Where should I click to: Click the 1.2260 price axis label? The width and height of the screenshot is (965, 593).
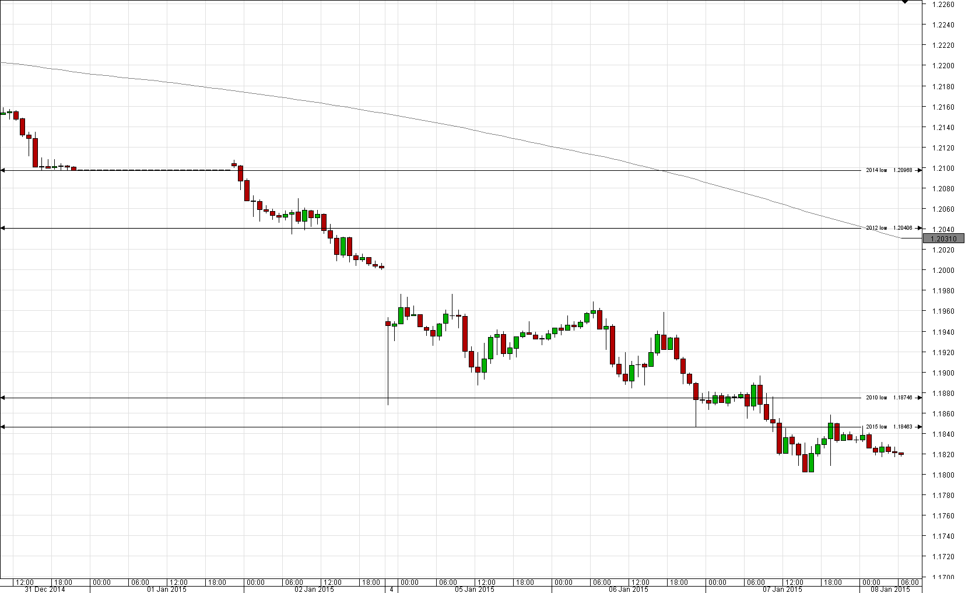tap(943, 4)
